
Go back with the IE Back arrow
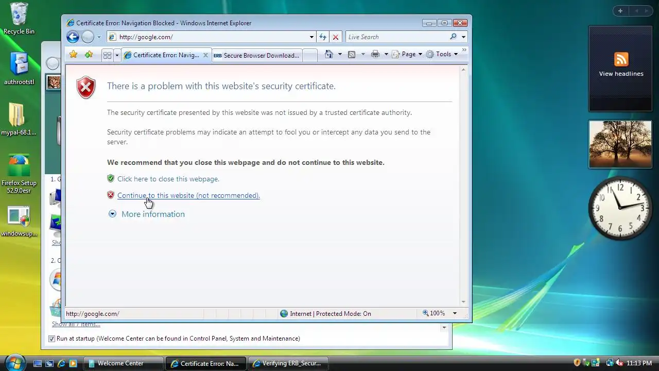coord(73,37)
